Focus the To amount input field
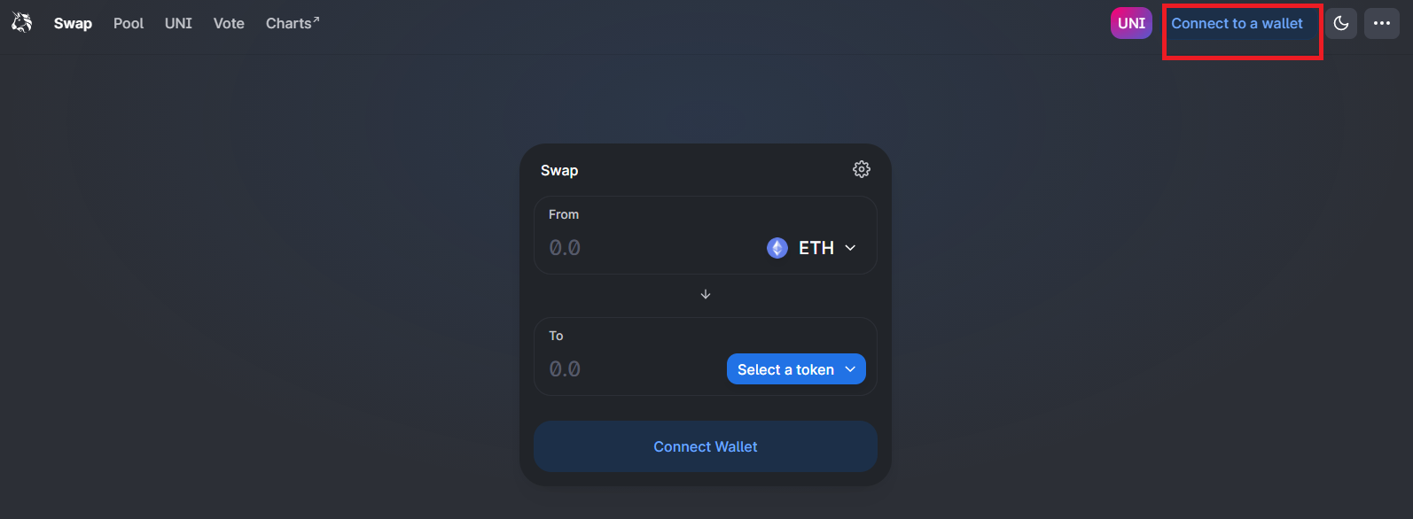Image resolution: width=1413 pixels, height=519 pixels. [x=629, y=369]
